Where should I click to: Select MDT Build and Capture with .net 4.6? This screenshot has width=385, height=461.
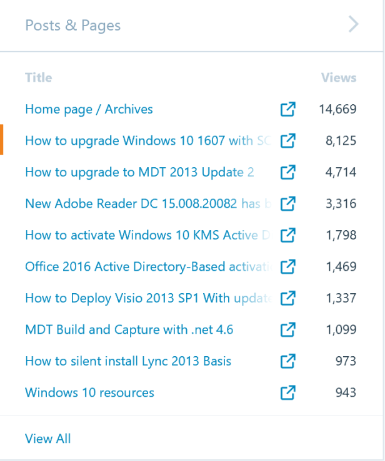click(129, 329)
